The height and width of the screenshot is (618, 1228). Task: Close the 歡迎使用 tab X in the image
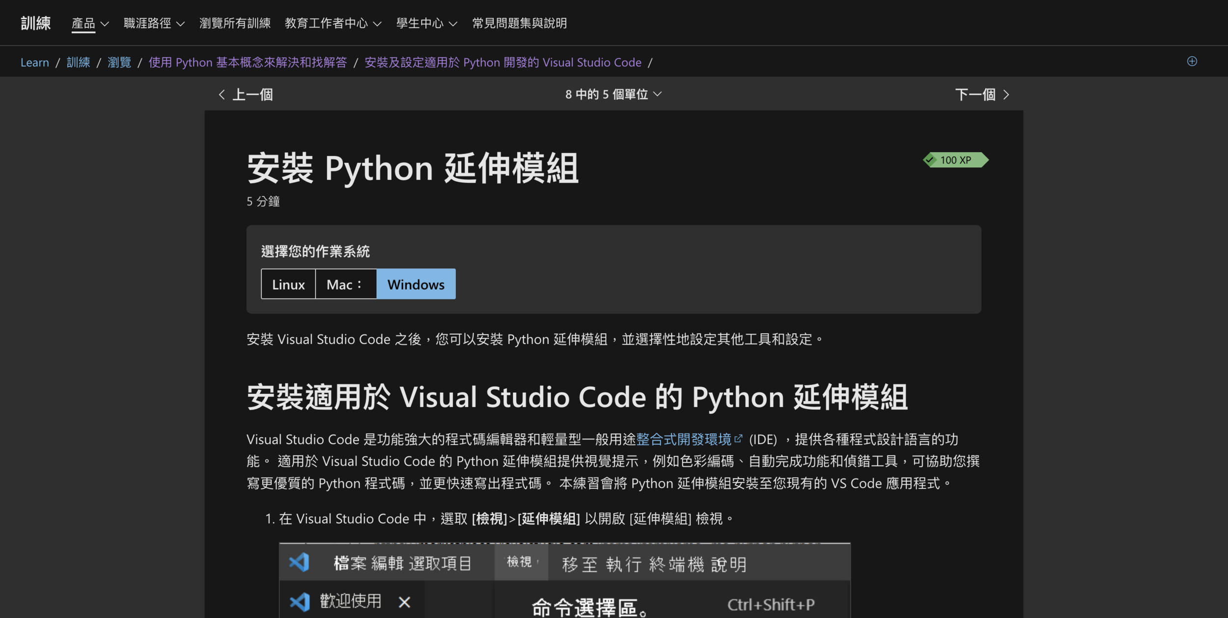[x=404, y=602]
